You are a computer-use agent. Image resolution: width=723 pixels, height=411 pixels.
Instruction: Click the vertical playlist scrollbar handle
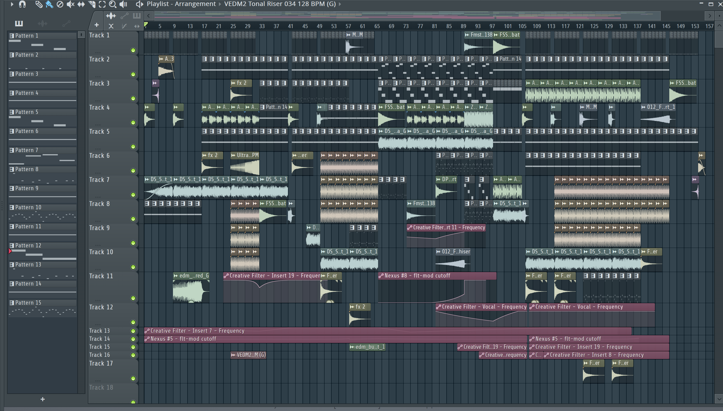(719, 40)
